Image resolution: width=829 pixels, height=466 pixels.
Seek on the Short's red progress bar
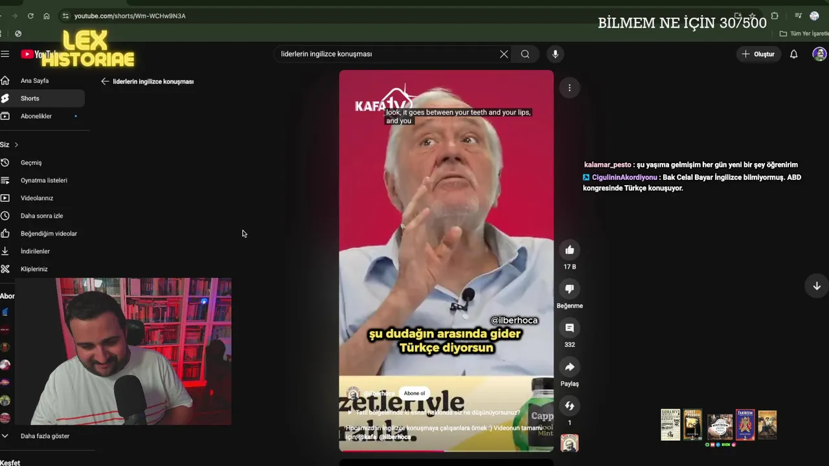pos(446,450)
